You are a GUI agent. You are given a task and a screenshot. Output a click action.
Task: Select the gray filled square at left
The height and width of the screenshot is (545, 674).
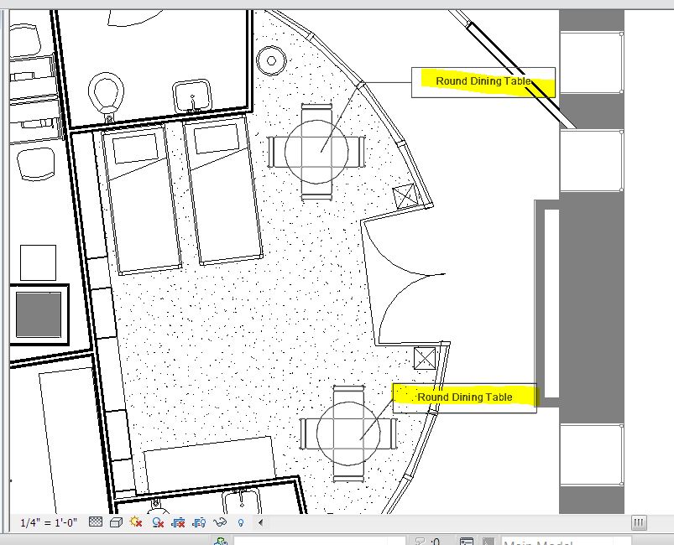[x=39, y=314]
